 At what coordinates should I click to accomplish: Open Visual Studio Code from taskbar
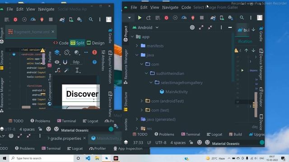(88, 158)
